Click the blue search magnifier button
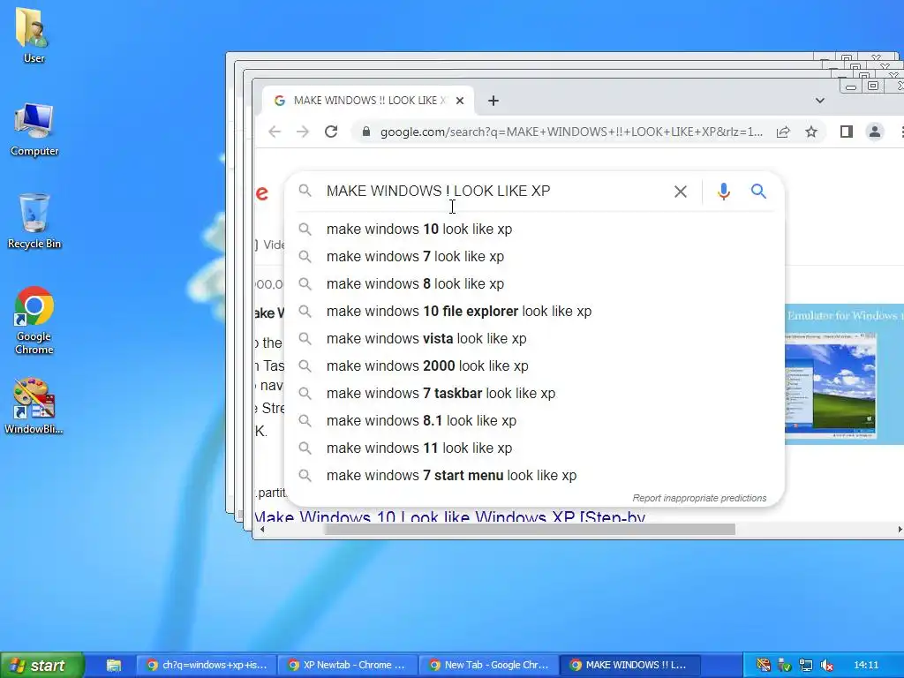This screenshot has width=904, height=678. tap(758, 192)
